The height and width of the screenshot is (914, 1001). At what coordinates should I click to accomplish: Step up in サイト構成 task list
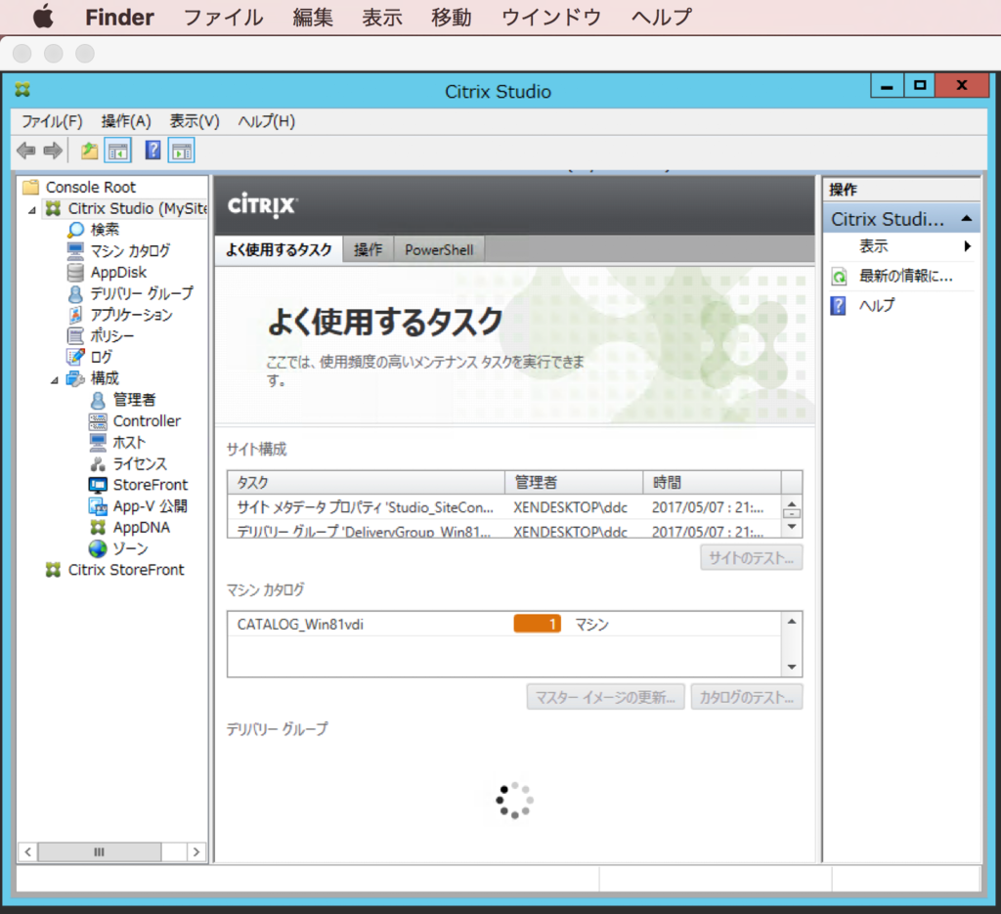click(792, 505)
